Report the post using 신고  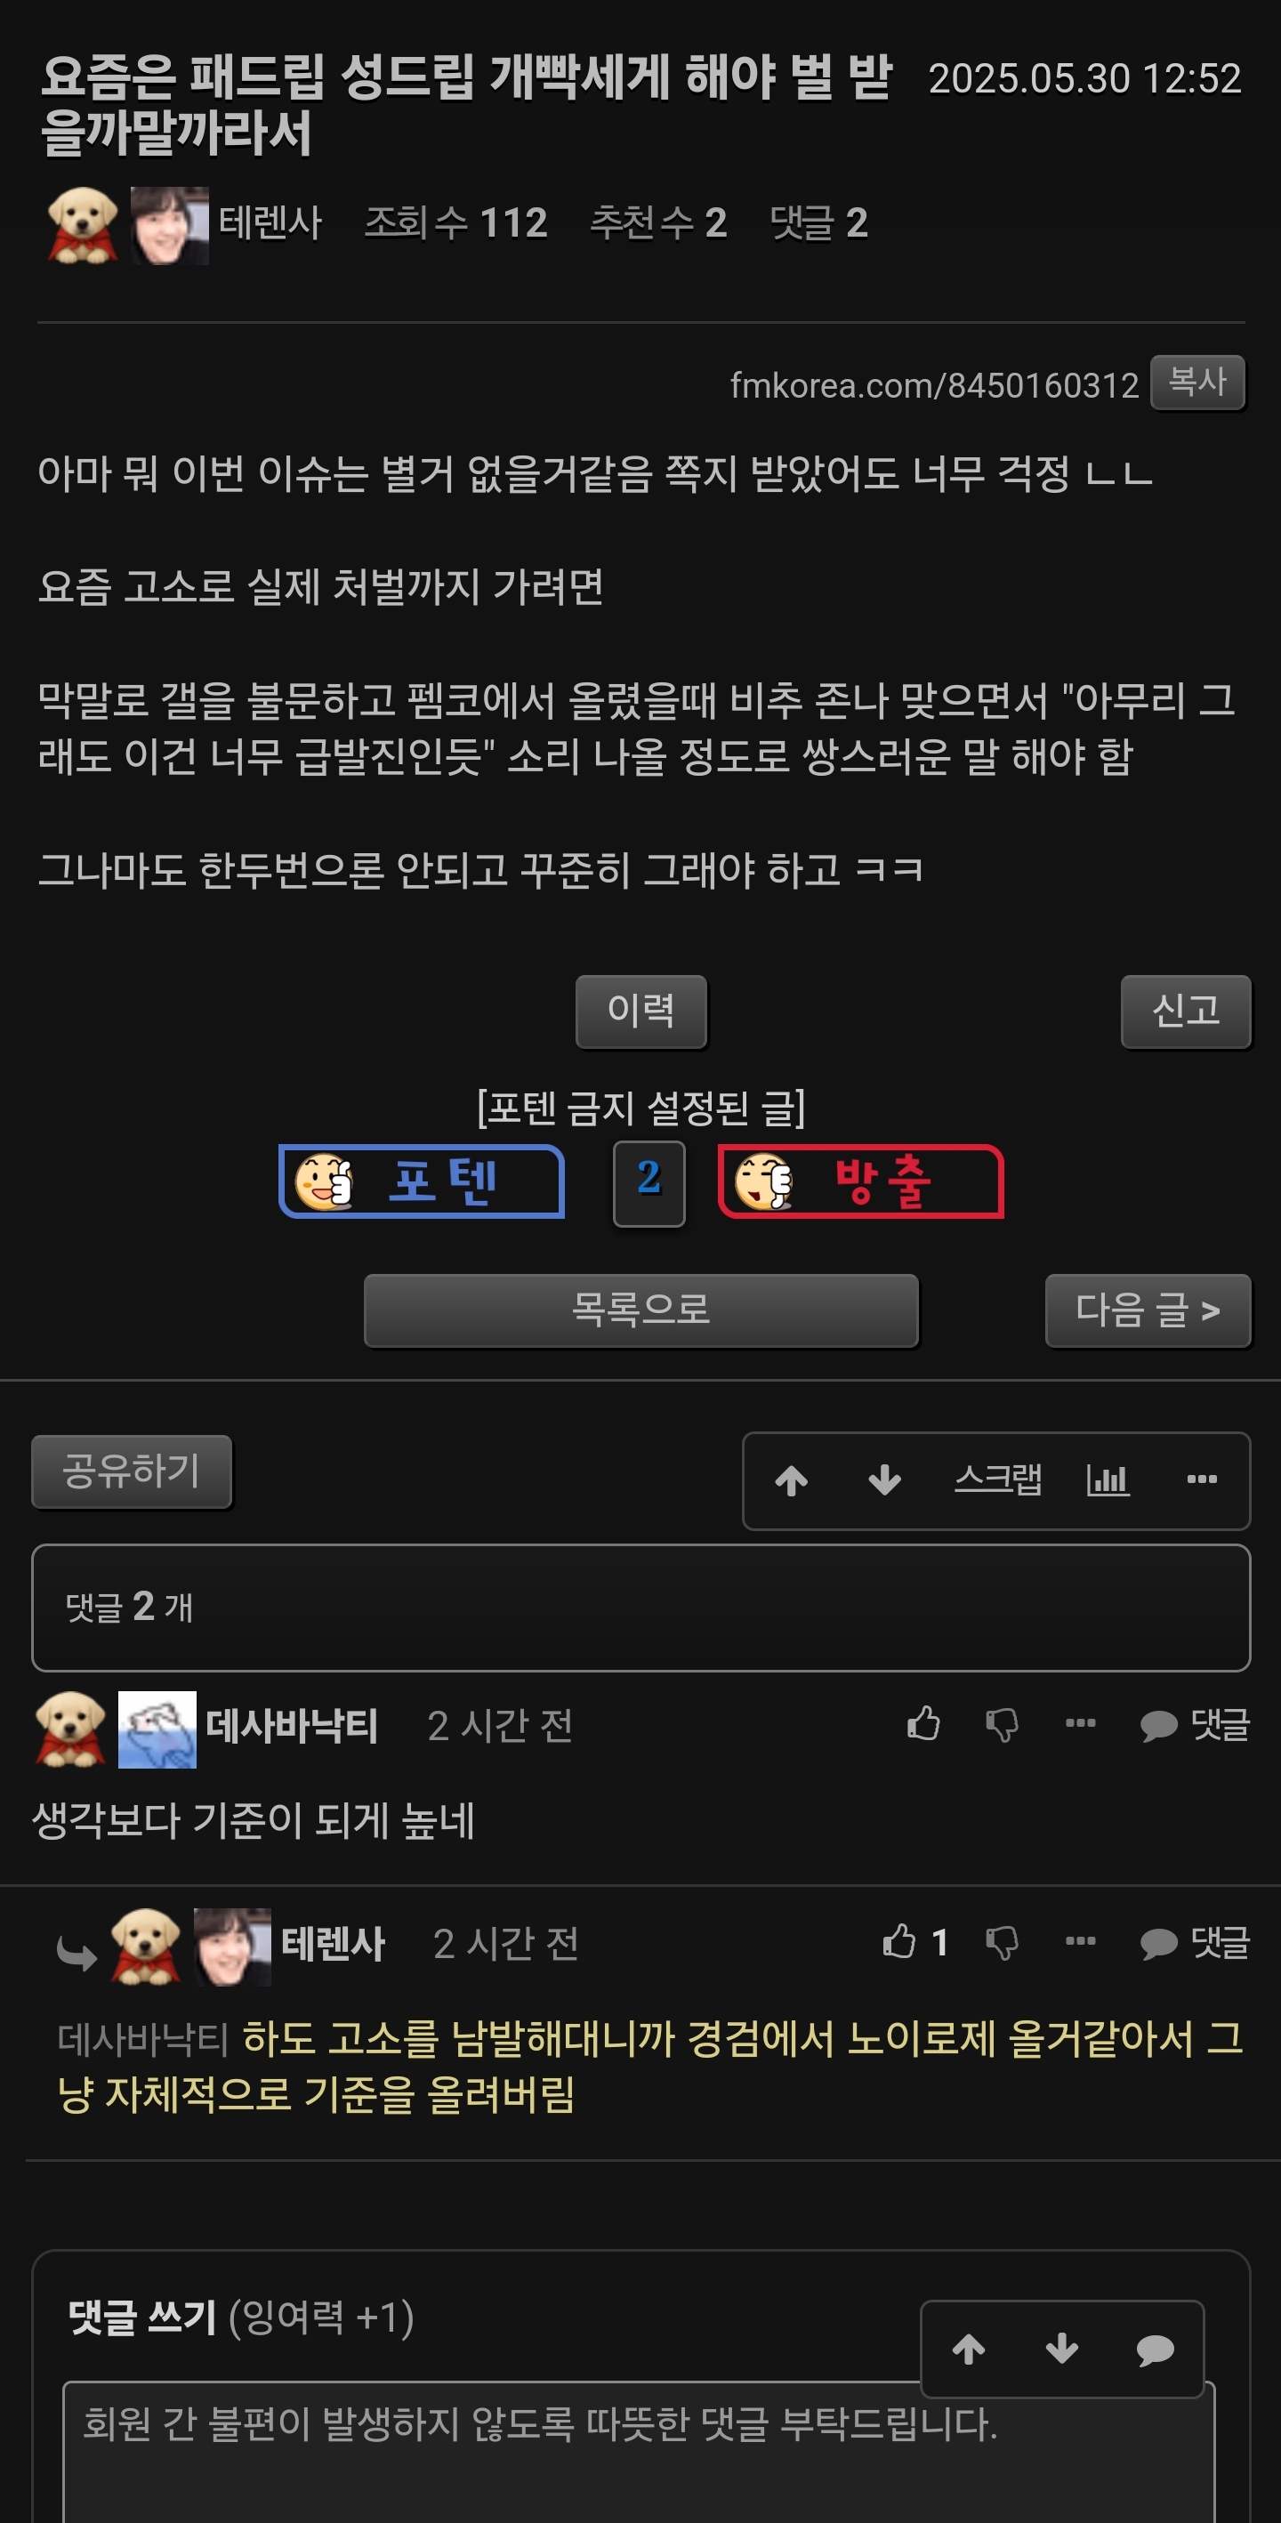pyautogui.click(x=1186, y=1011)
